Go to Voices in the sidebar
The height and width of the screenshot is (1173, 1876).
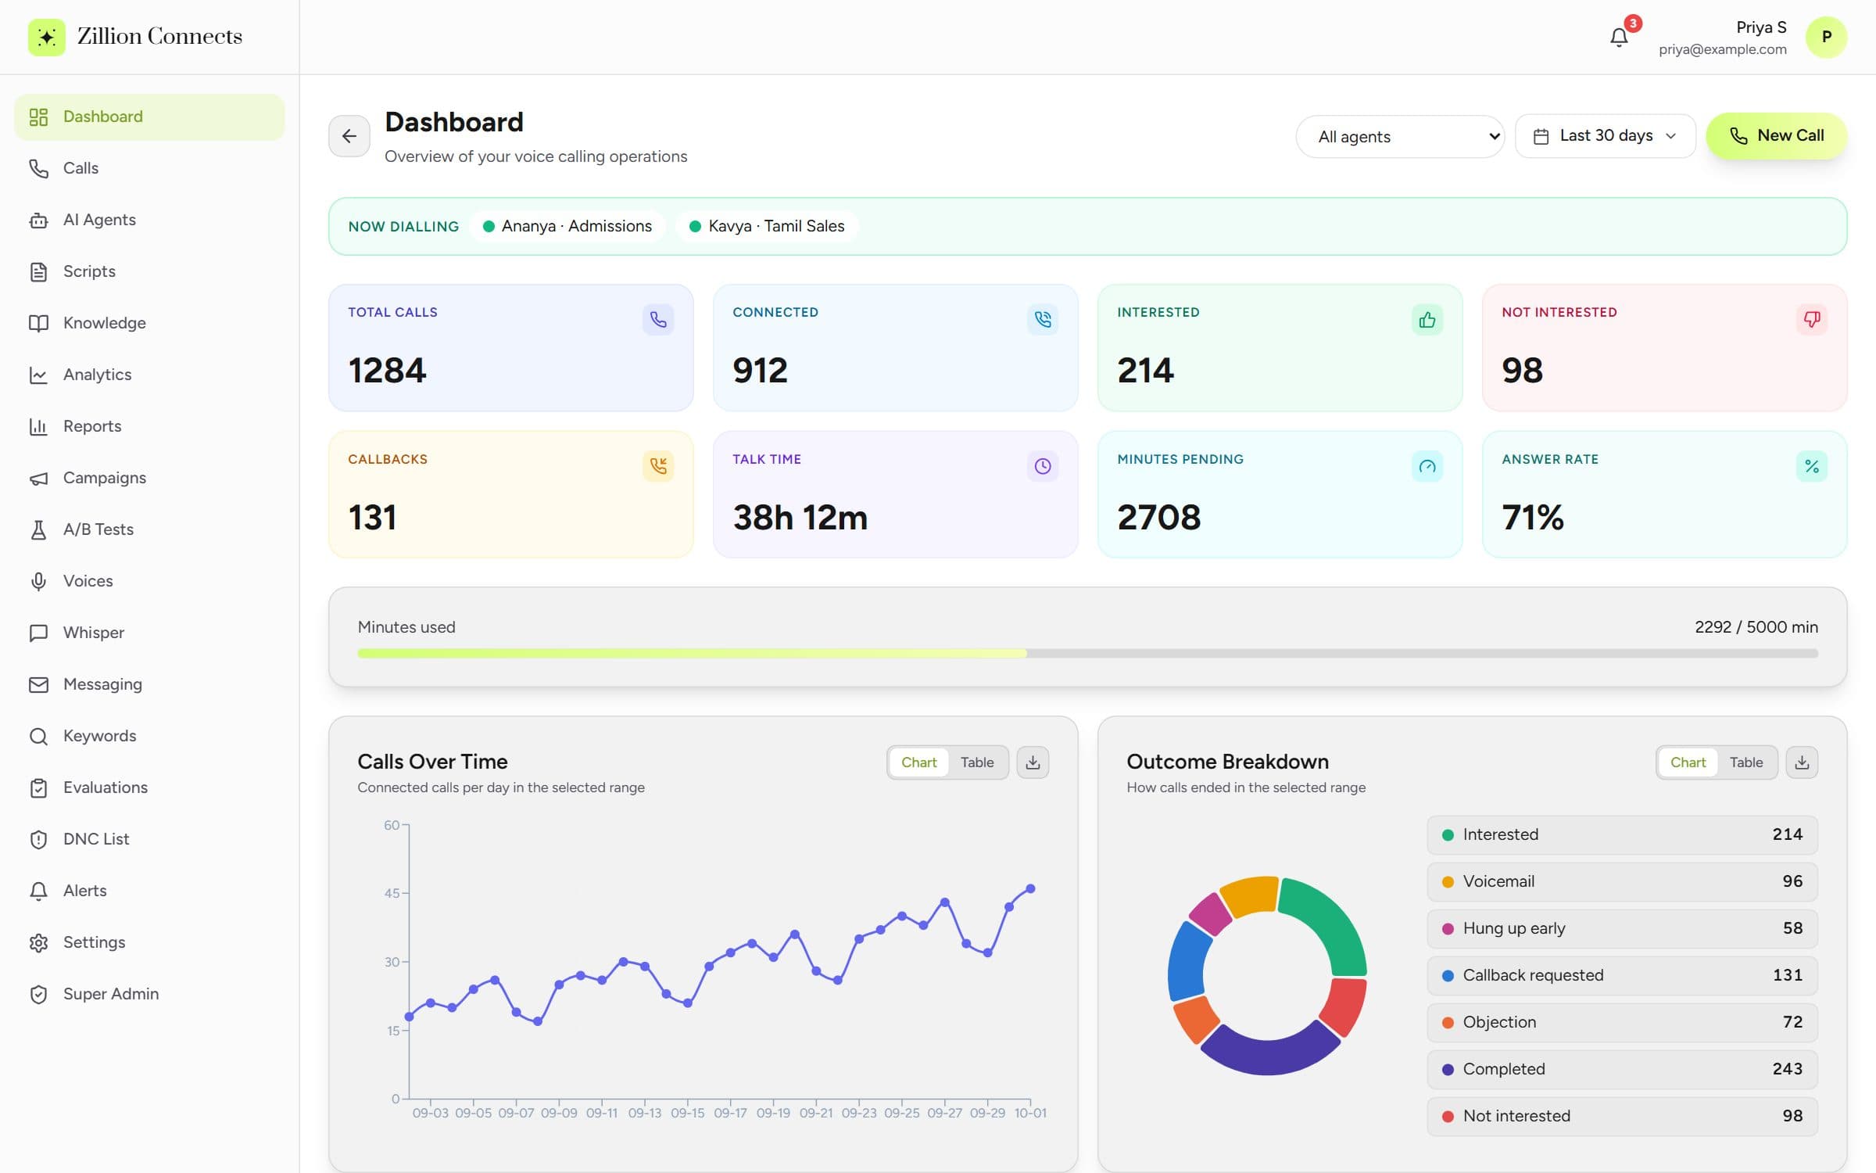click(149, 581)
